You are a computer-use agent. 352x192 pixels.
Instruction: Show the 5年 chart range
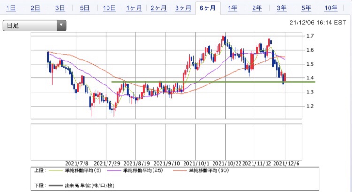(x=306, y=8)
